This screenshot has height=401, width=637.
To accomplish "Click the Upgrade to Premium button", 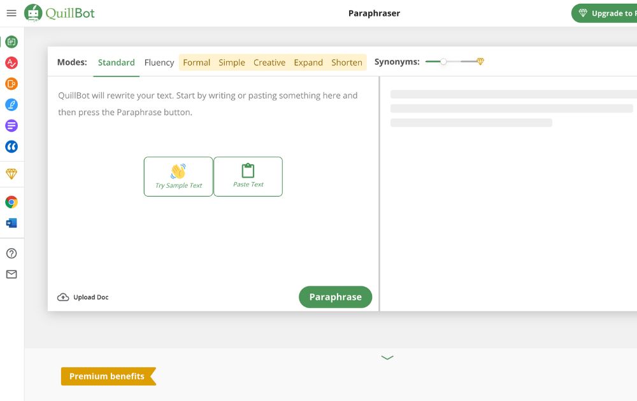I will tap(604, 13).
